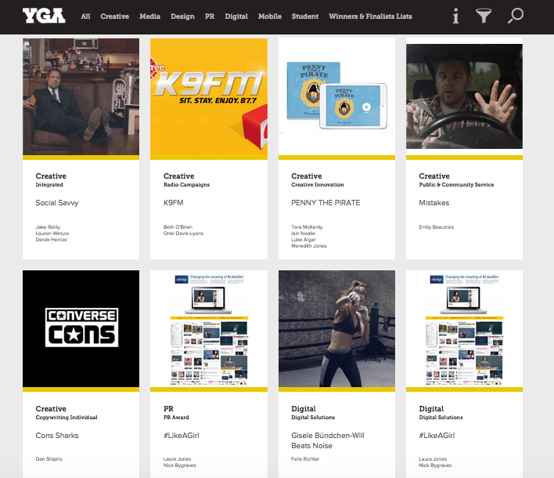This screenshot has height=478, width=554.
Task: Open the PR nav item
Action: pos(210,16)
